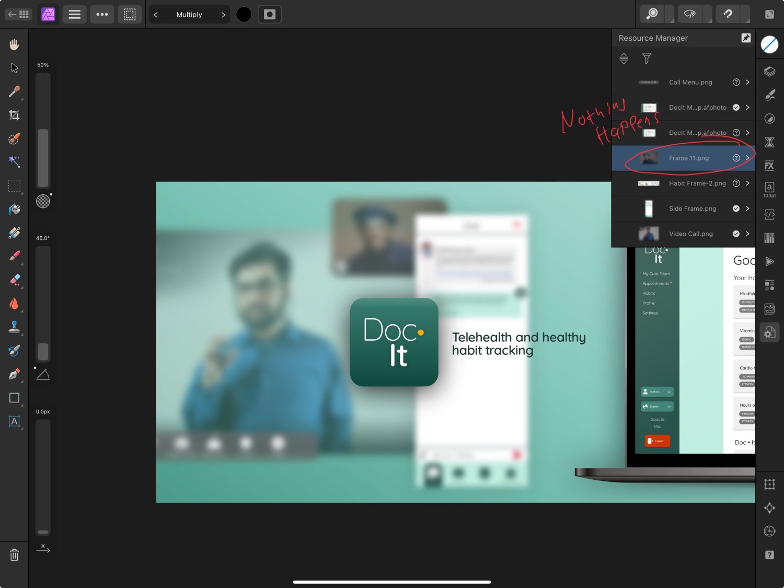Select the Flood Fill bucket tool
Screen dimensions: 784x588
coord(14,209)
